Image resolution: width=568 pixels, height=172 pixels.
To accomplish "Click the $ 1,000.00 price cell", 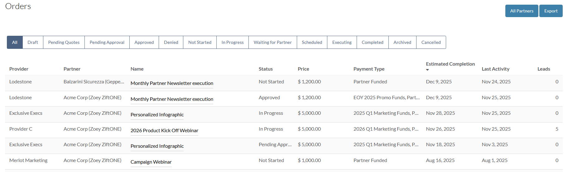I will point(309,160).
